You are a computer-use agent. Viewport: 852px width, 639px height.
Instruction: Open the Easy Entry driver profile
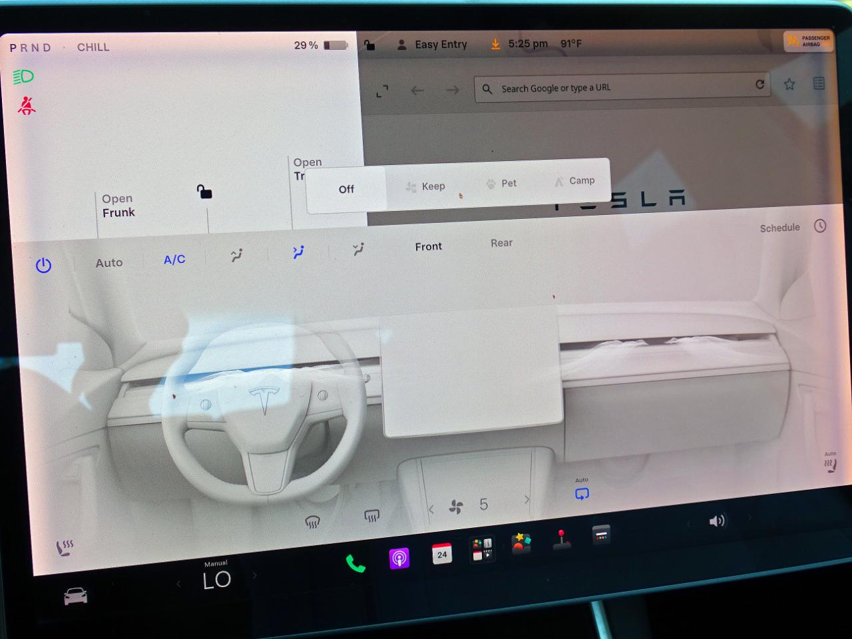(x=432, y=45)
